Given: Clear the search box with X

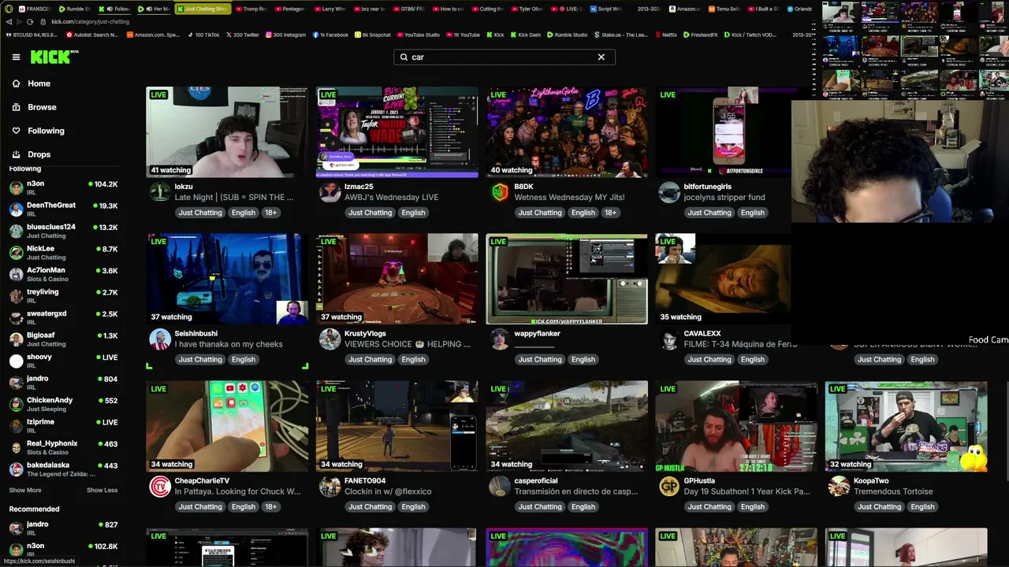Looking at the screenshot, I should pyautogui.click(x=601, y=57).
